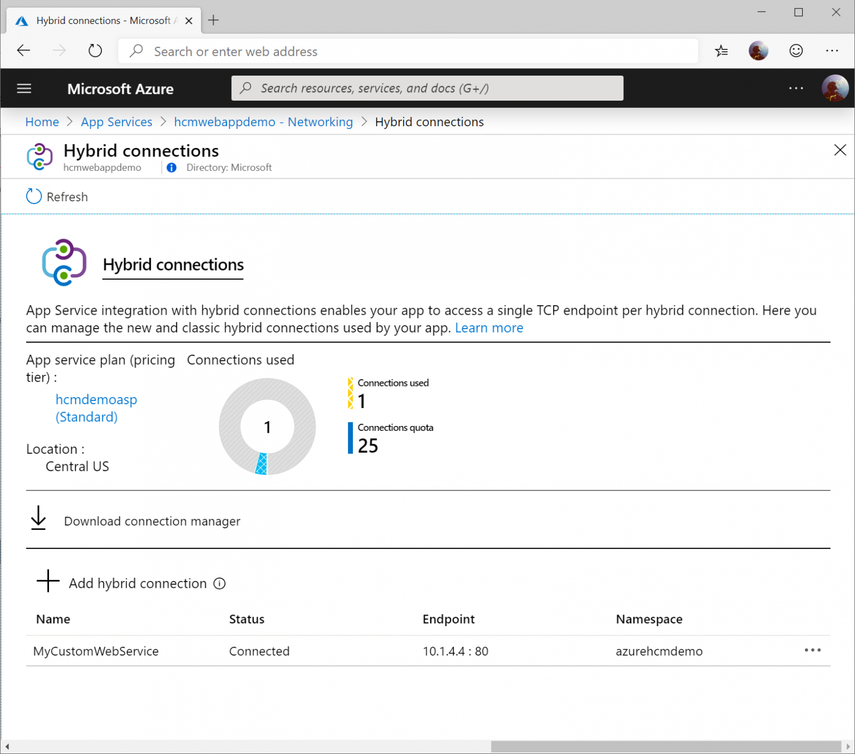Click the info icon beside Add hybrid connection
The image size is (855, 754).
click(x=220, y=583)
